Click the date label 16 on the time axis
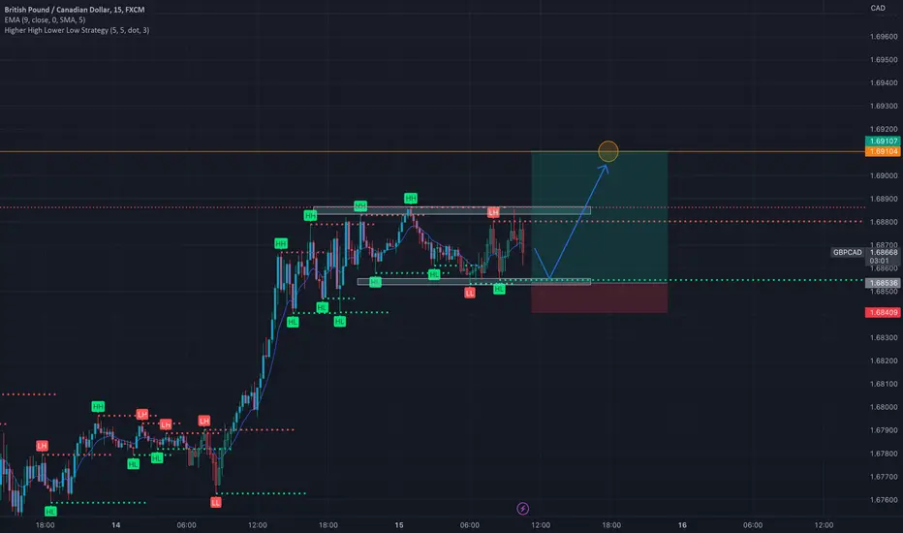 point(682,525)
